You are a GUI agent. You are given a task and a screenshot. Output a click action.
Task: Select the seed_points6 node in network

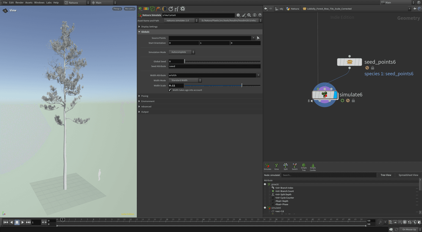(349, 62)
